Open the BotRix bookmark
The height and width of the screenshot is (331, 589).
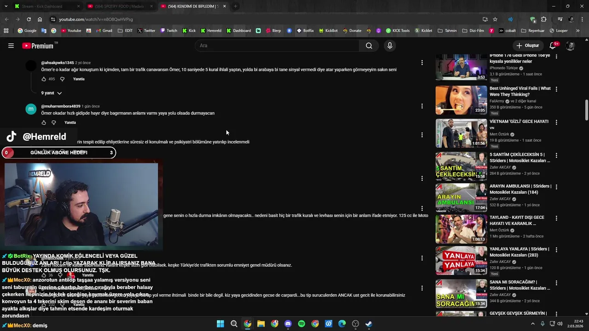click(x=306, y=31)
